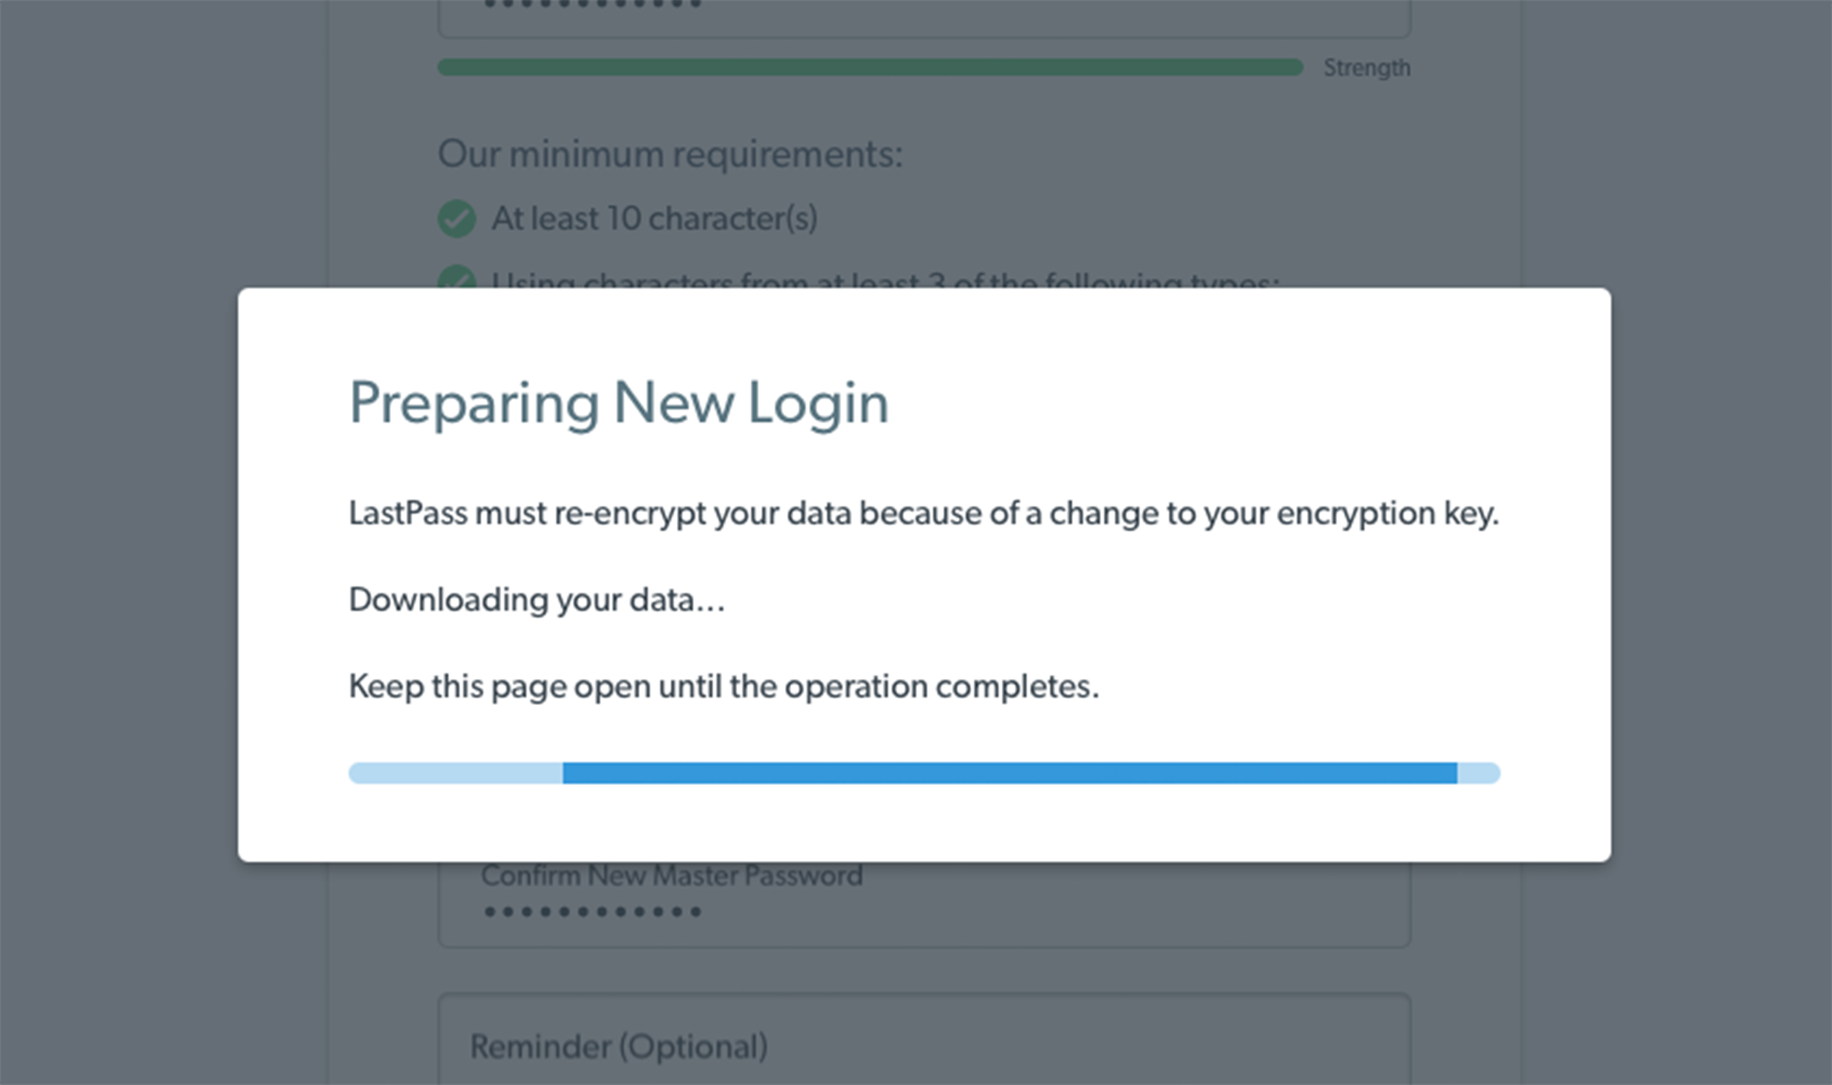Focus the Confirm New Master Password field

[924, 904]
